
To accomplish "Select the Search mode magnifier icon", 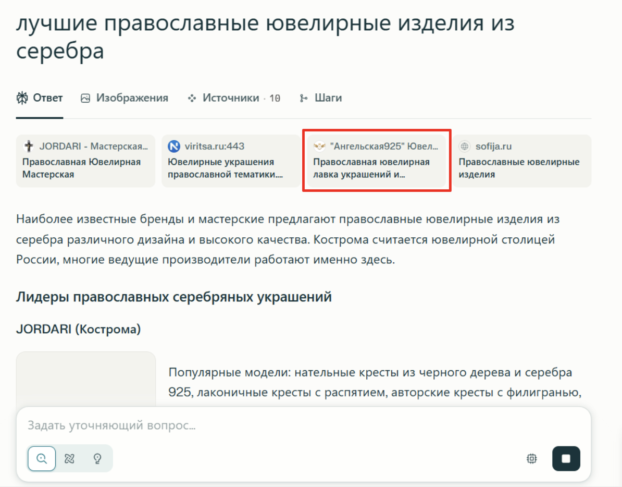I will coord(42,459).
